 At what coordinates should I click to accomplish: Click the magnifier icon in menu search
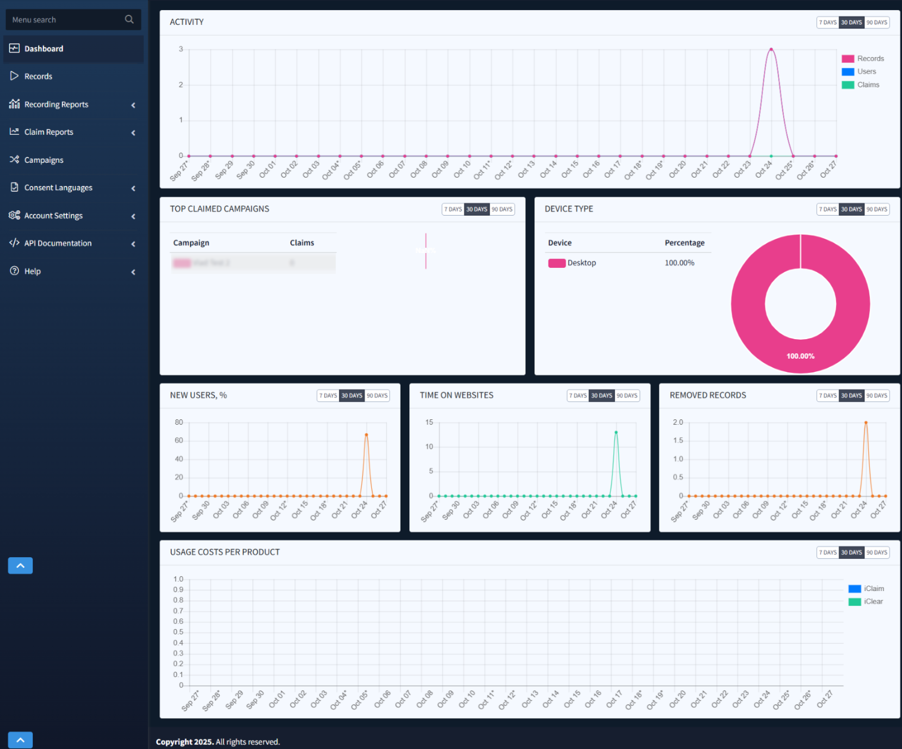click(x=129, y=20)
